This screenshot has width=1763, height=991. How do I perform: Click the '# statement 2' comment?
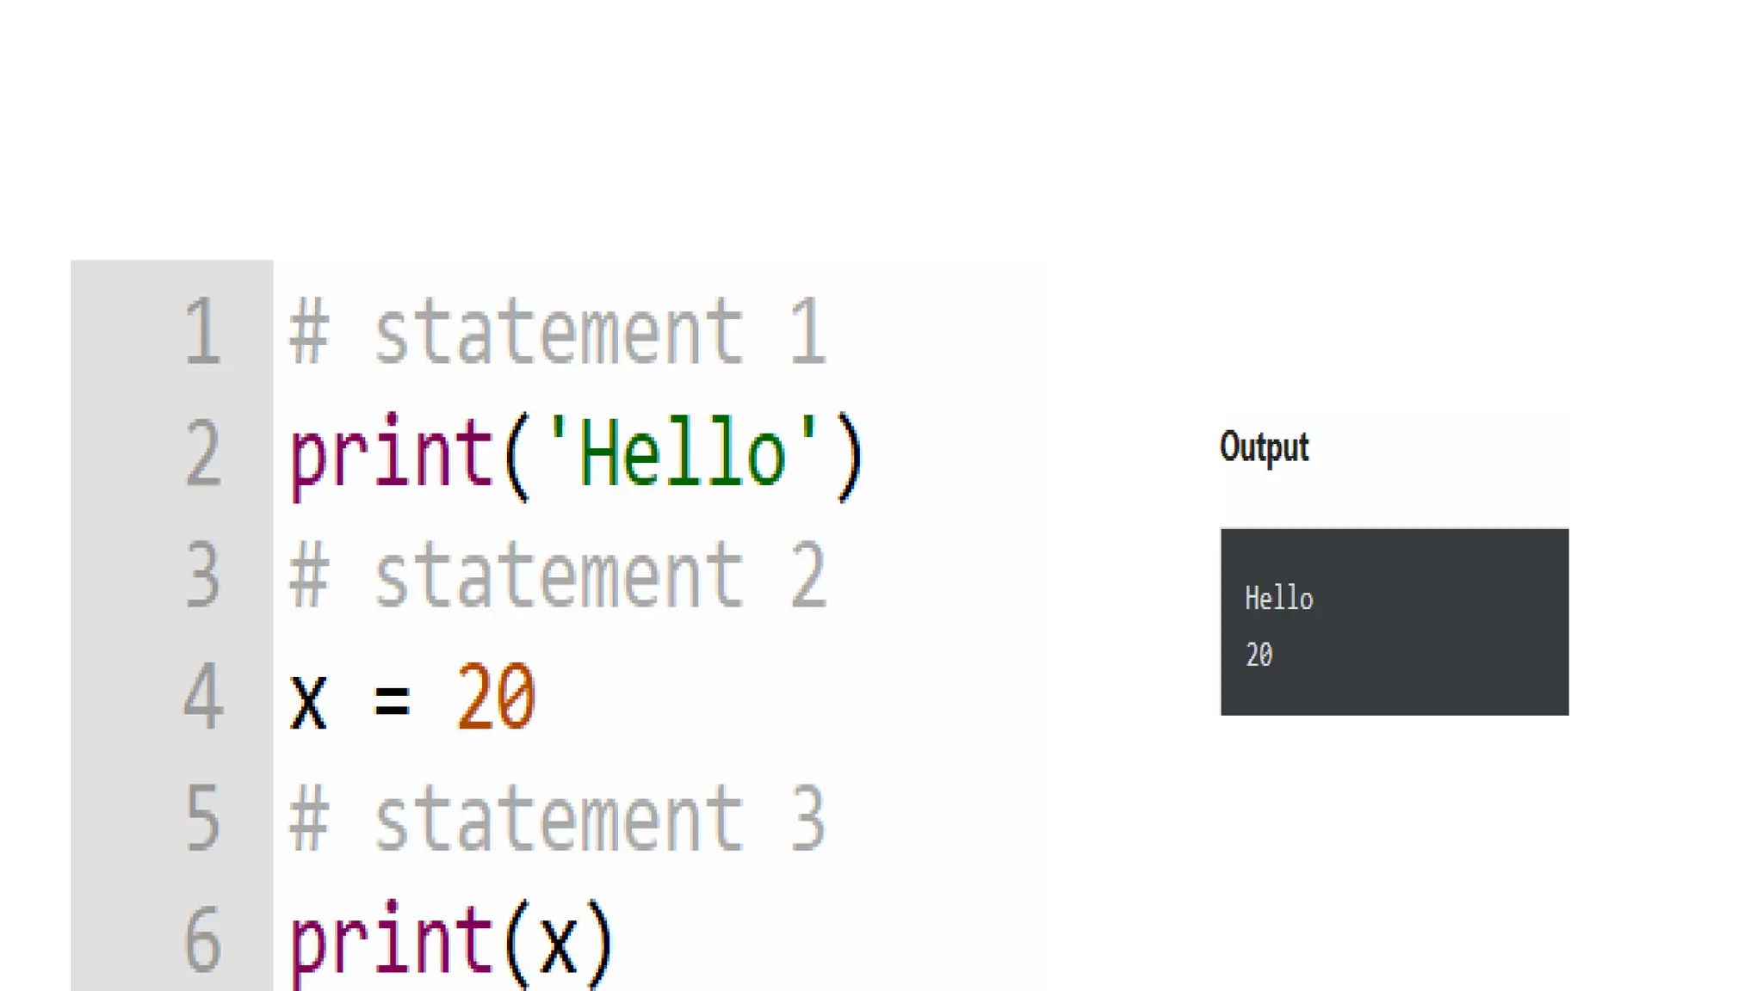pyautogui.click(x=558, y=576)
